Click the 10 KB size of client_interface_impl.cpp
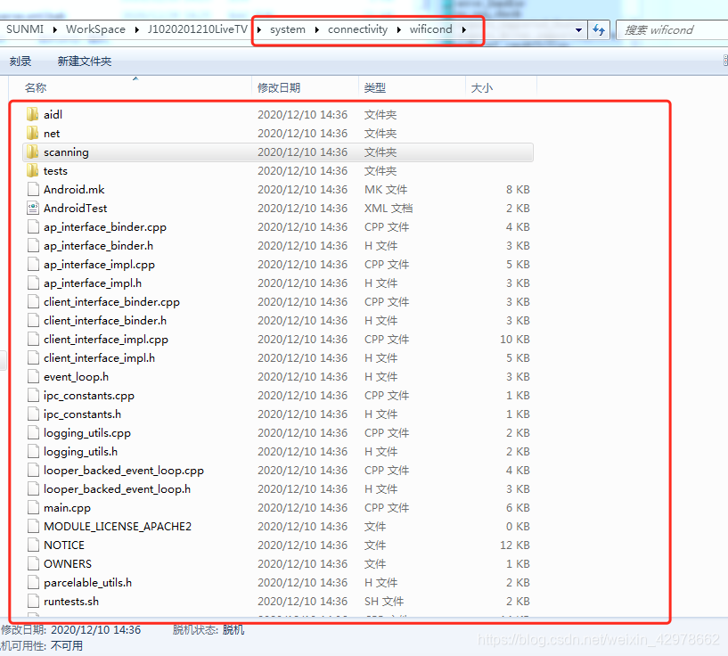Image resolution: width=728 pixels, height=656 pixels. point(514,340)
